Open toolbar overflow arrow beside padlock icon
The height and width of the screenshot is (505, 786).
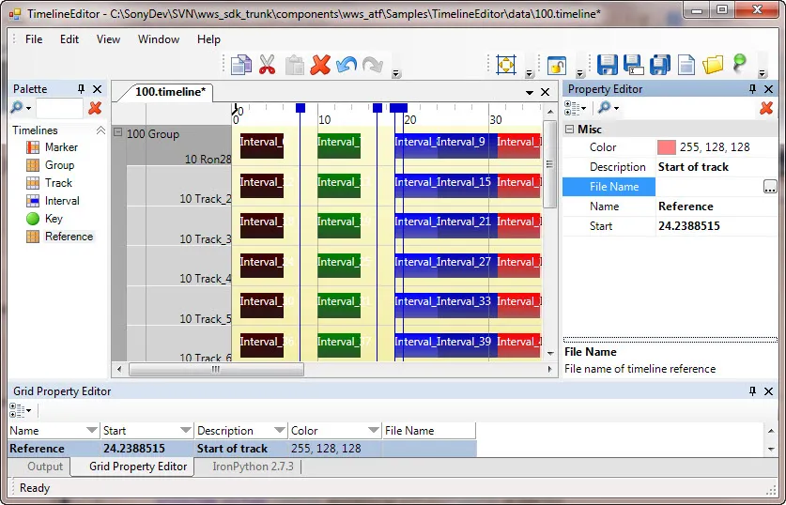[x=580, y=73]
